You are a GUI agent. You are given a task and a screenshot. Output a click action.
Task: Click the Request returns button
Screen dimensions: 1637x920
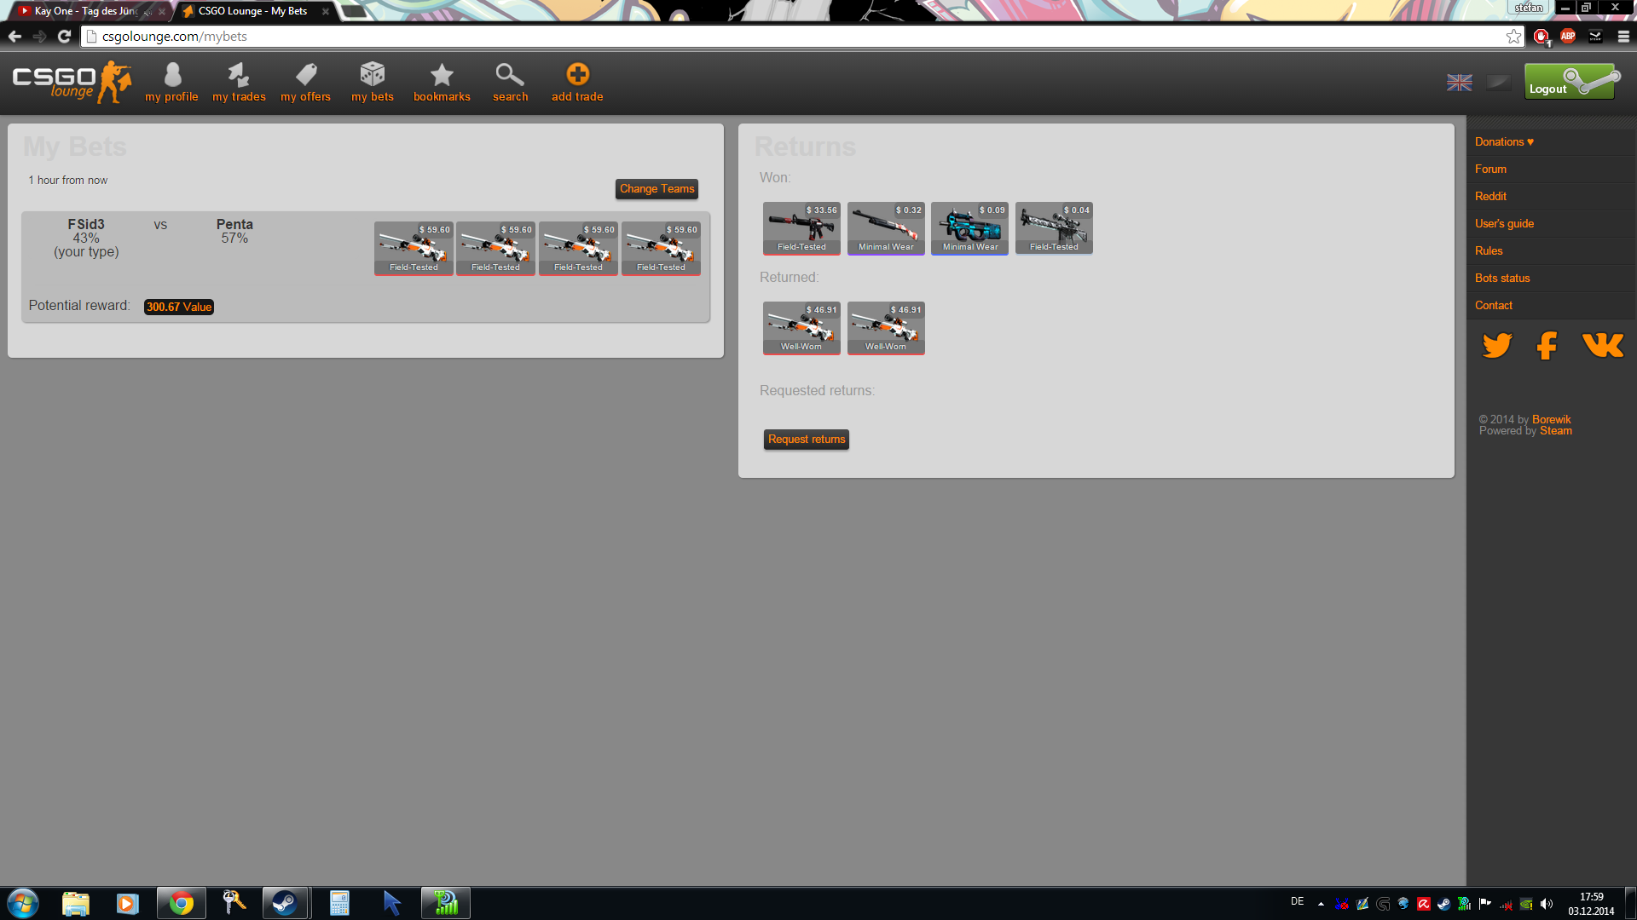(x=806, y=440)
